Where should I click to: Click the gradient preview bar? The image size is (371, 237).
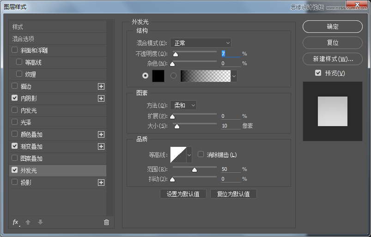(x=206, y=76)
